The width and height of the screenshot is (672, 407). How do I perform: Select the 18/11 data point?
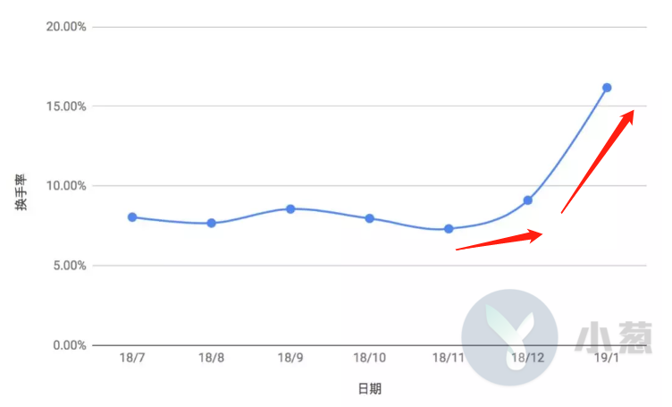pyautogui.click(x=449, y=229)
